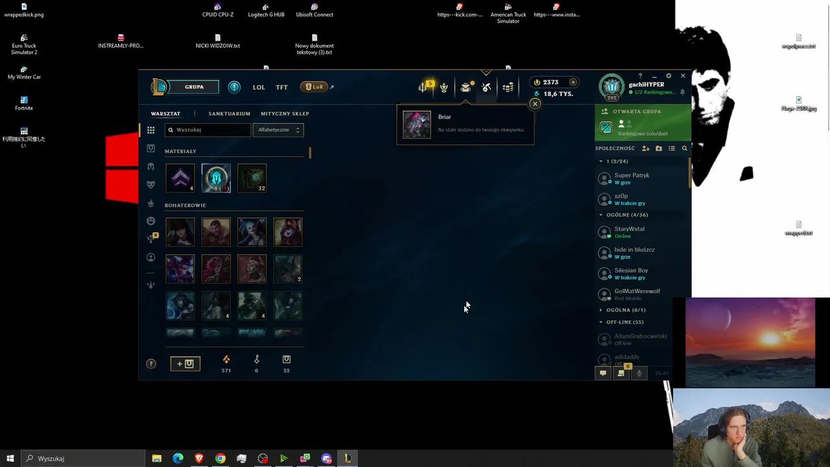Open the laurel challenges icon in the top bar
The height and width of the screenshot is (467, 830).
[444, 88]
